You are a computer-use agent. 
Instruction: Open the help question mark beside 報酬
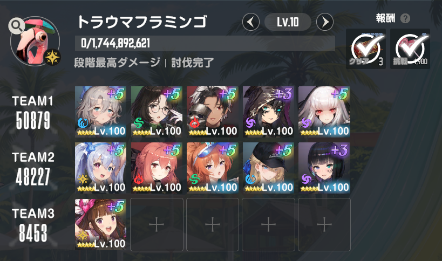pyautogui.click(x=405, y=18)
